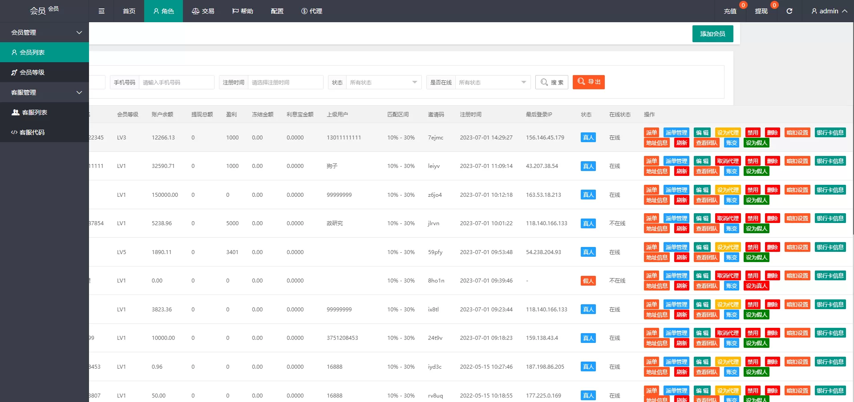Expand the admin user menu
This screenshot has height=402, width=854.
click(x=829, y=11)
